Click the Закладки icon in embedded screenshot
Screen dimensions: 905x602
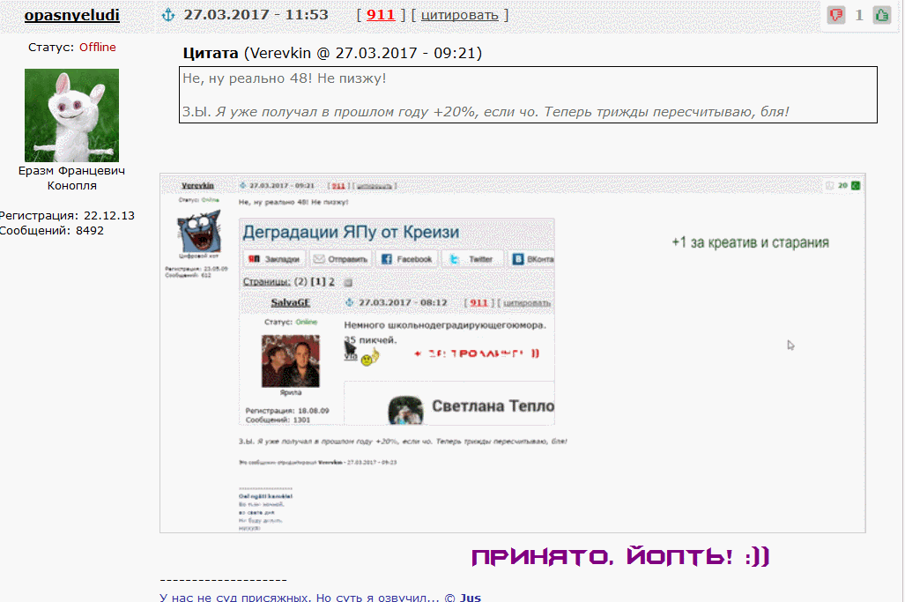[253, 259]
